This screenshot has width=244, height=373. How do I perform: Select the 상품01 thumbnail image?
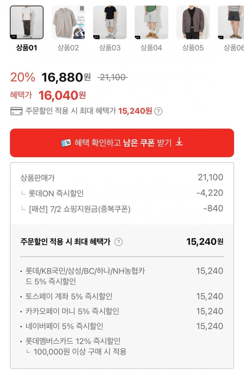(x=27, y=23)
